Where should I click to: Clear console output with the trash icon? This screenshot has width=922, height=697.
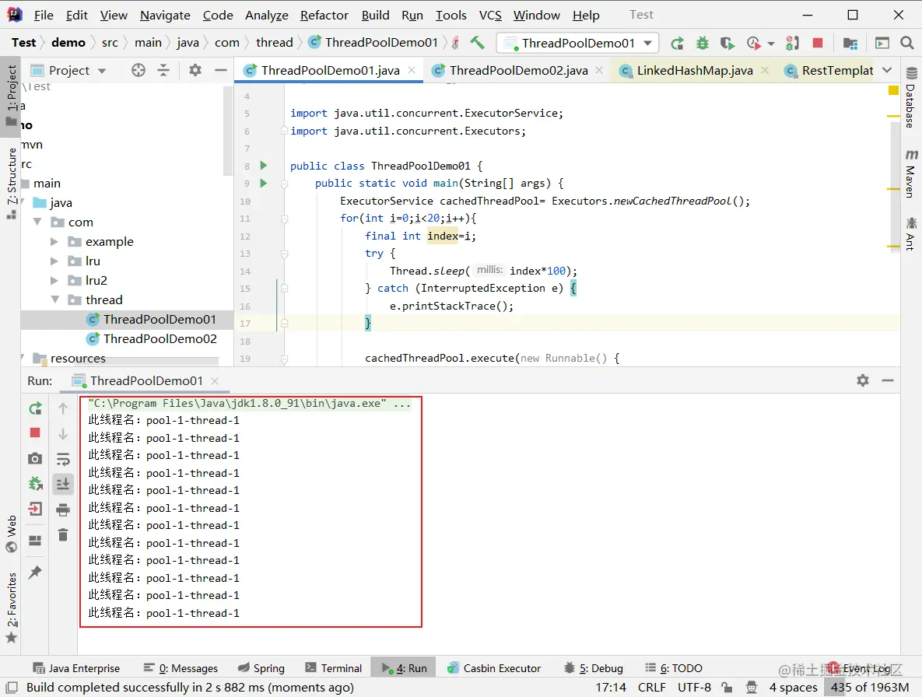click(x=63, y=534)
